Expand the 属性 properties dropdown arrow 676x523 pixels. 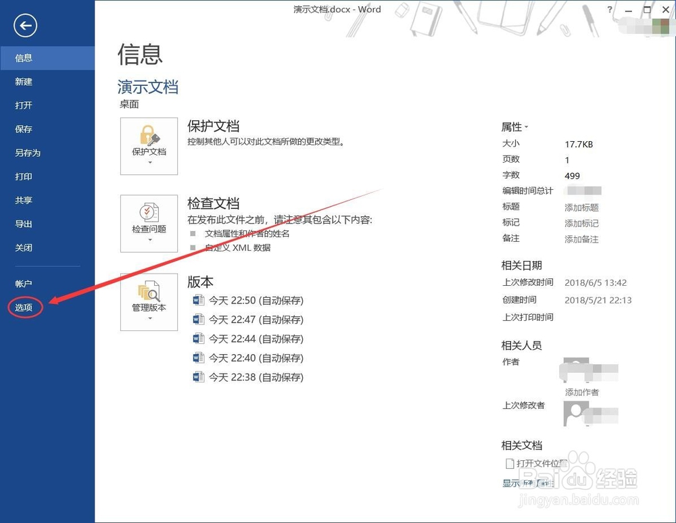[527, 127]
